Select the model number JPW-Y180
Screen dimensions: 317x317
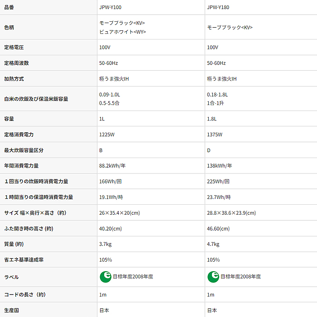(218, 7)
